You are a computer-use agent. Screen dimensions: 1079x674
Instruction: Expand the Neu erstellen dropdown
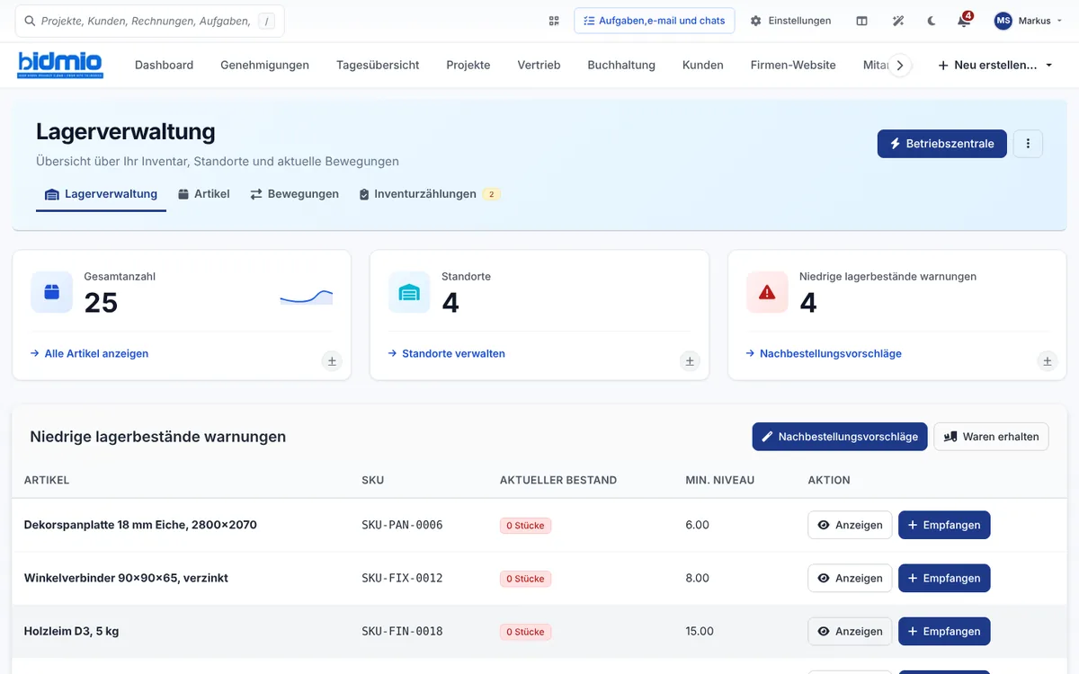(x=994, y=65)
